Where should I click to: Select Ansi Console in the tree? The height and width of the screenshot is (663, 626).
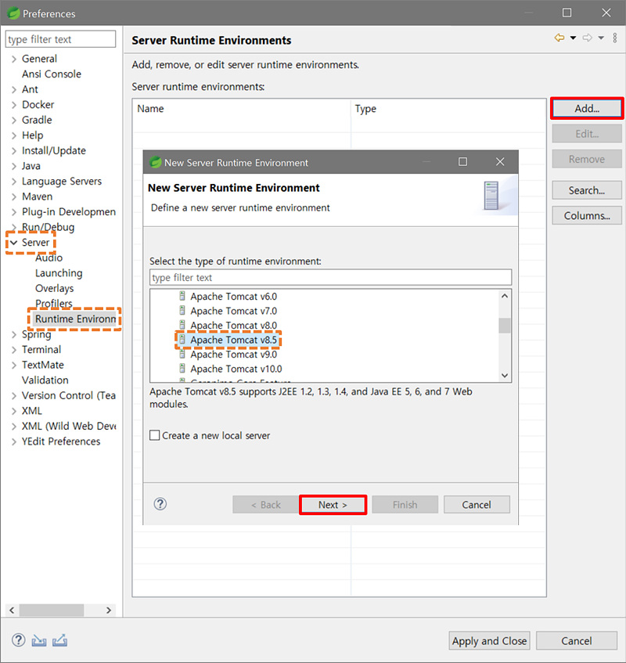[x=52, y=74]
